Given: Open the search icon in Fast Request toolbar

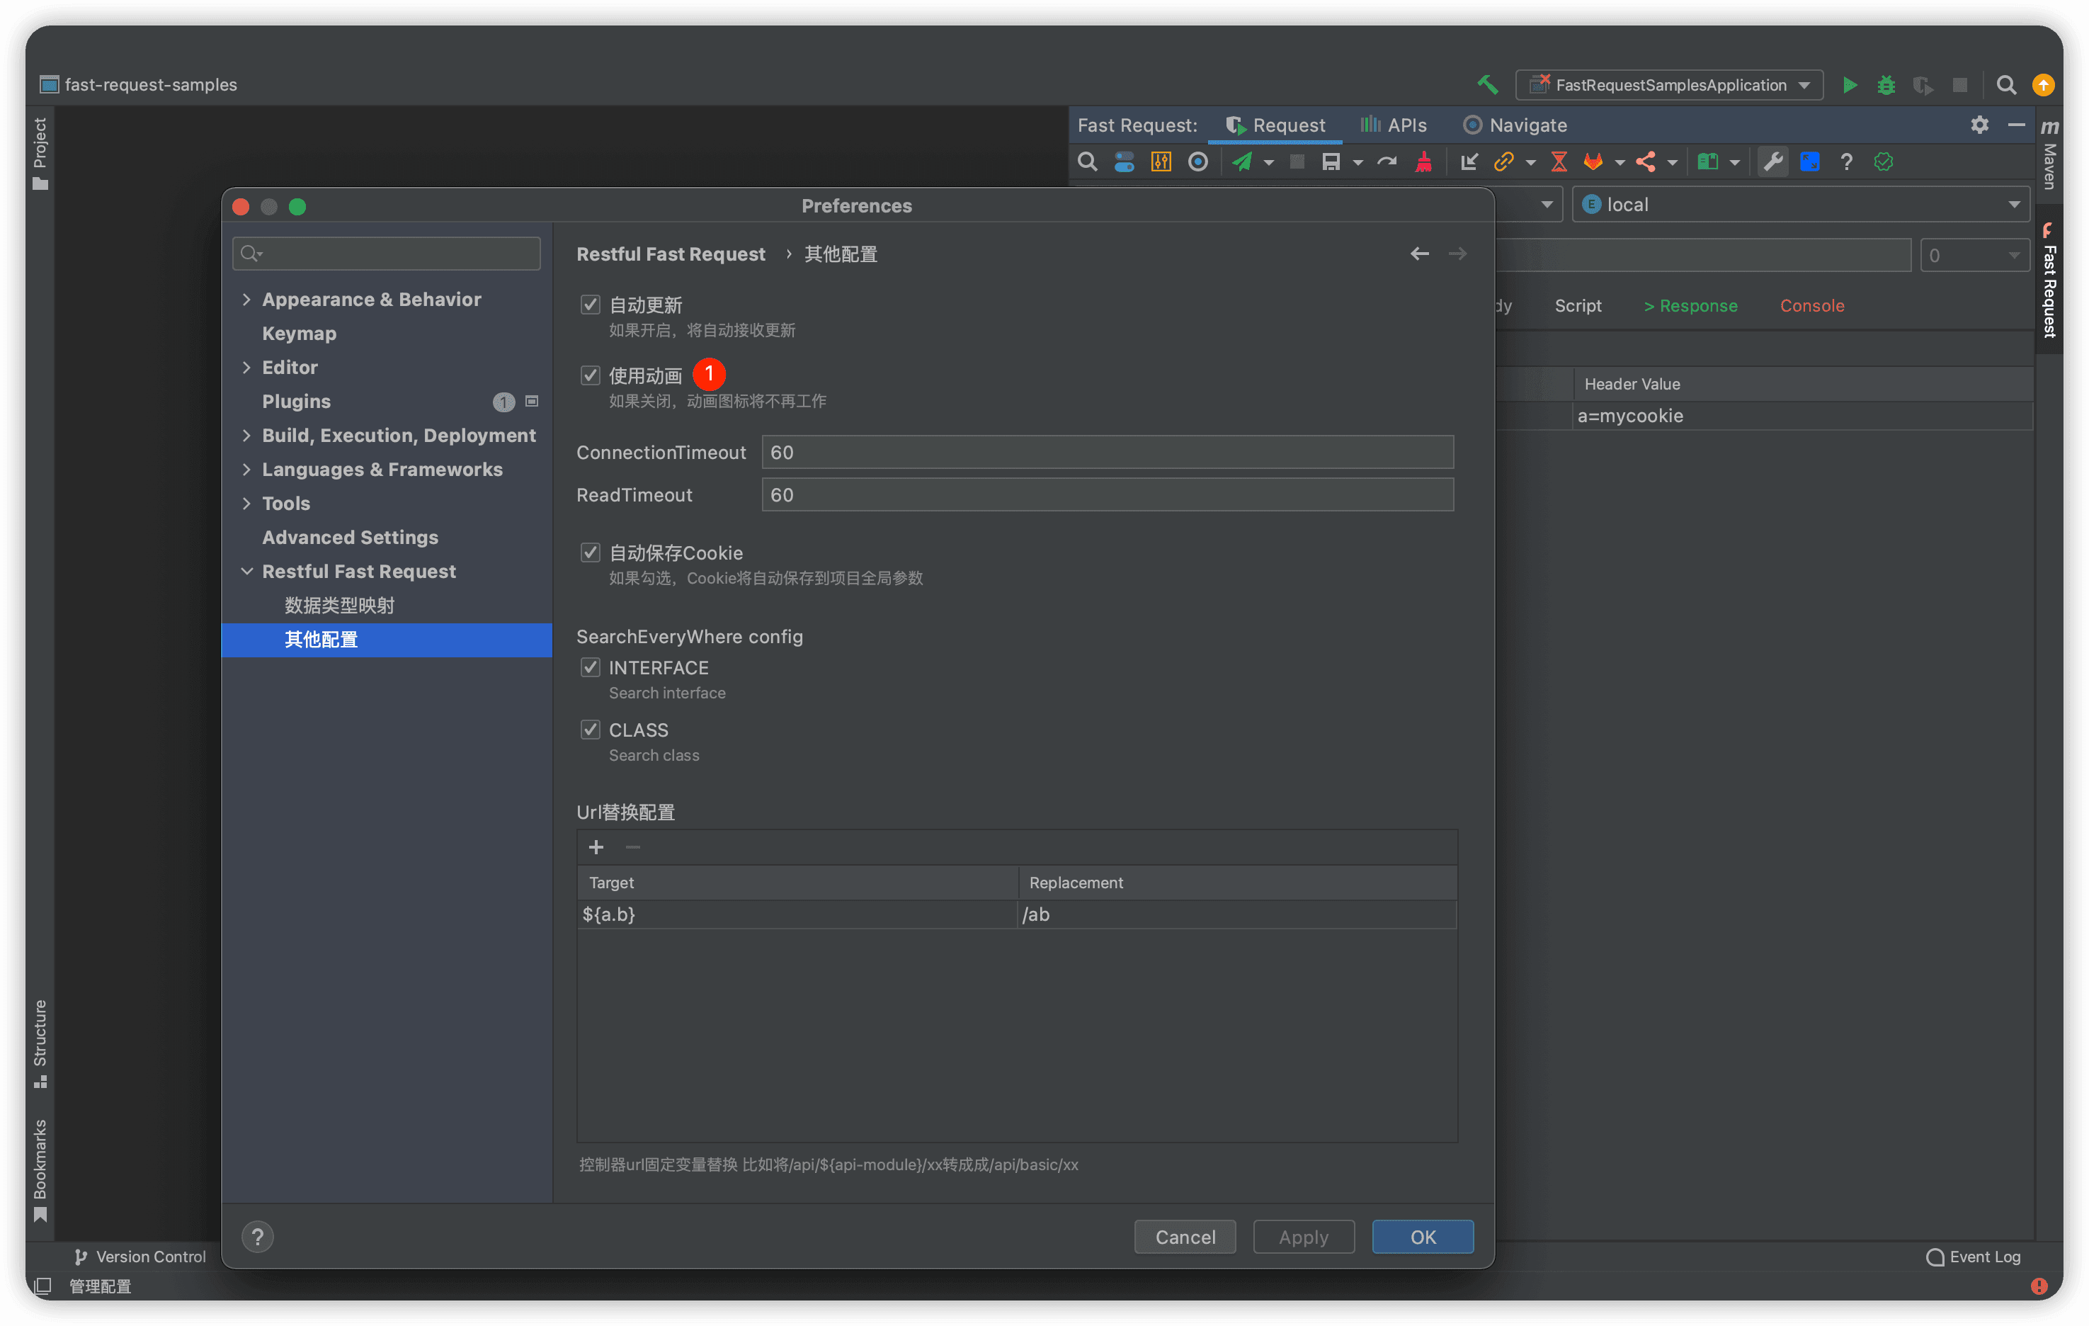Looking at the screenshot, I should (1086, 161).
